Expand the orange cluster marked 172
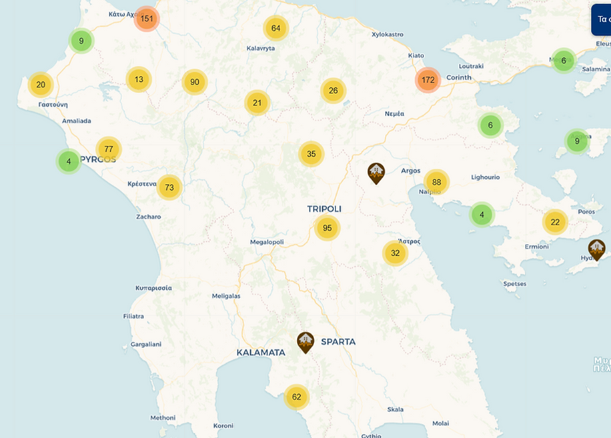 click(428, 80)
